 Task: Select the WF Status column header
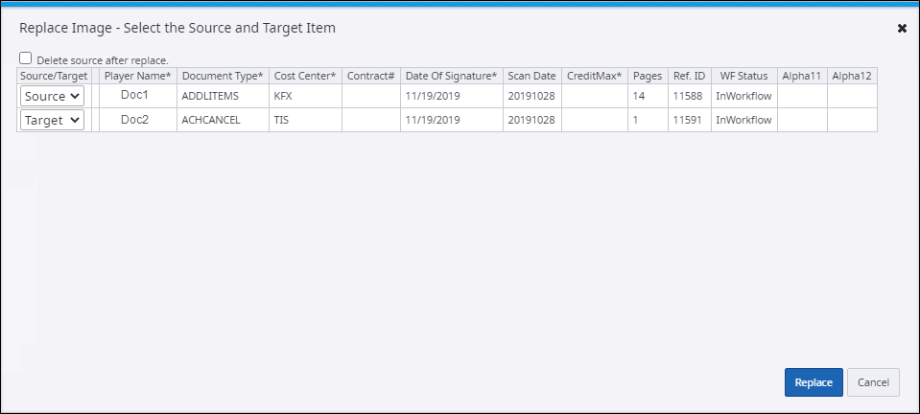(x=743, y=75)
